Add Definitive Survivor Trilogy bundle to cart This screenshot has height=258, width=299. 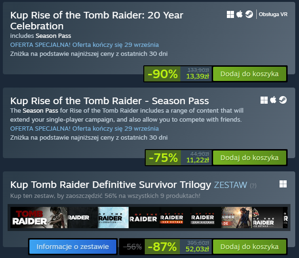[x=249, y=247]
